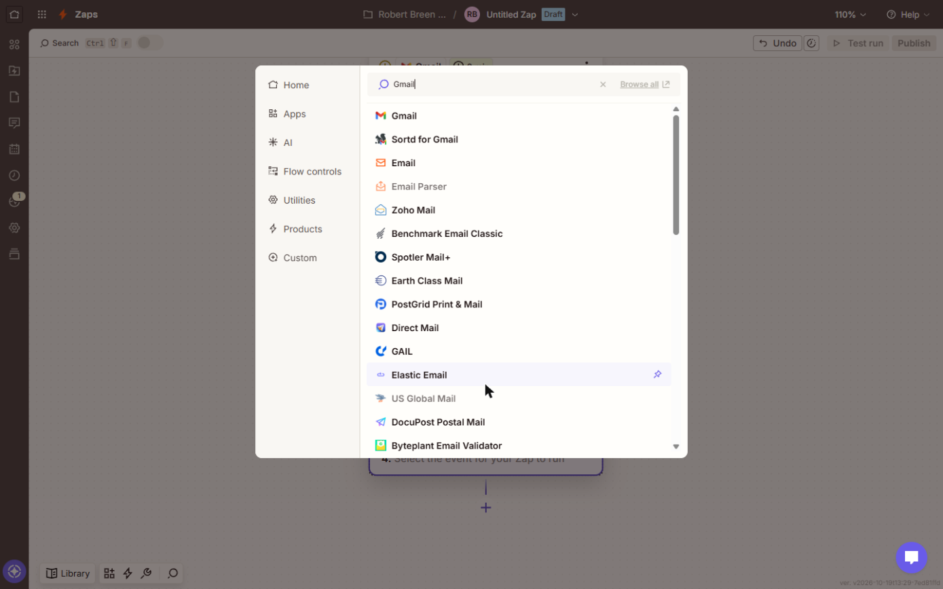Open the Browse all link
This screenshot has width=943, height=589.
click(645, 84)
